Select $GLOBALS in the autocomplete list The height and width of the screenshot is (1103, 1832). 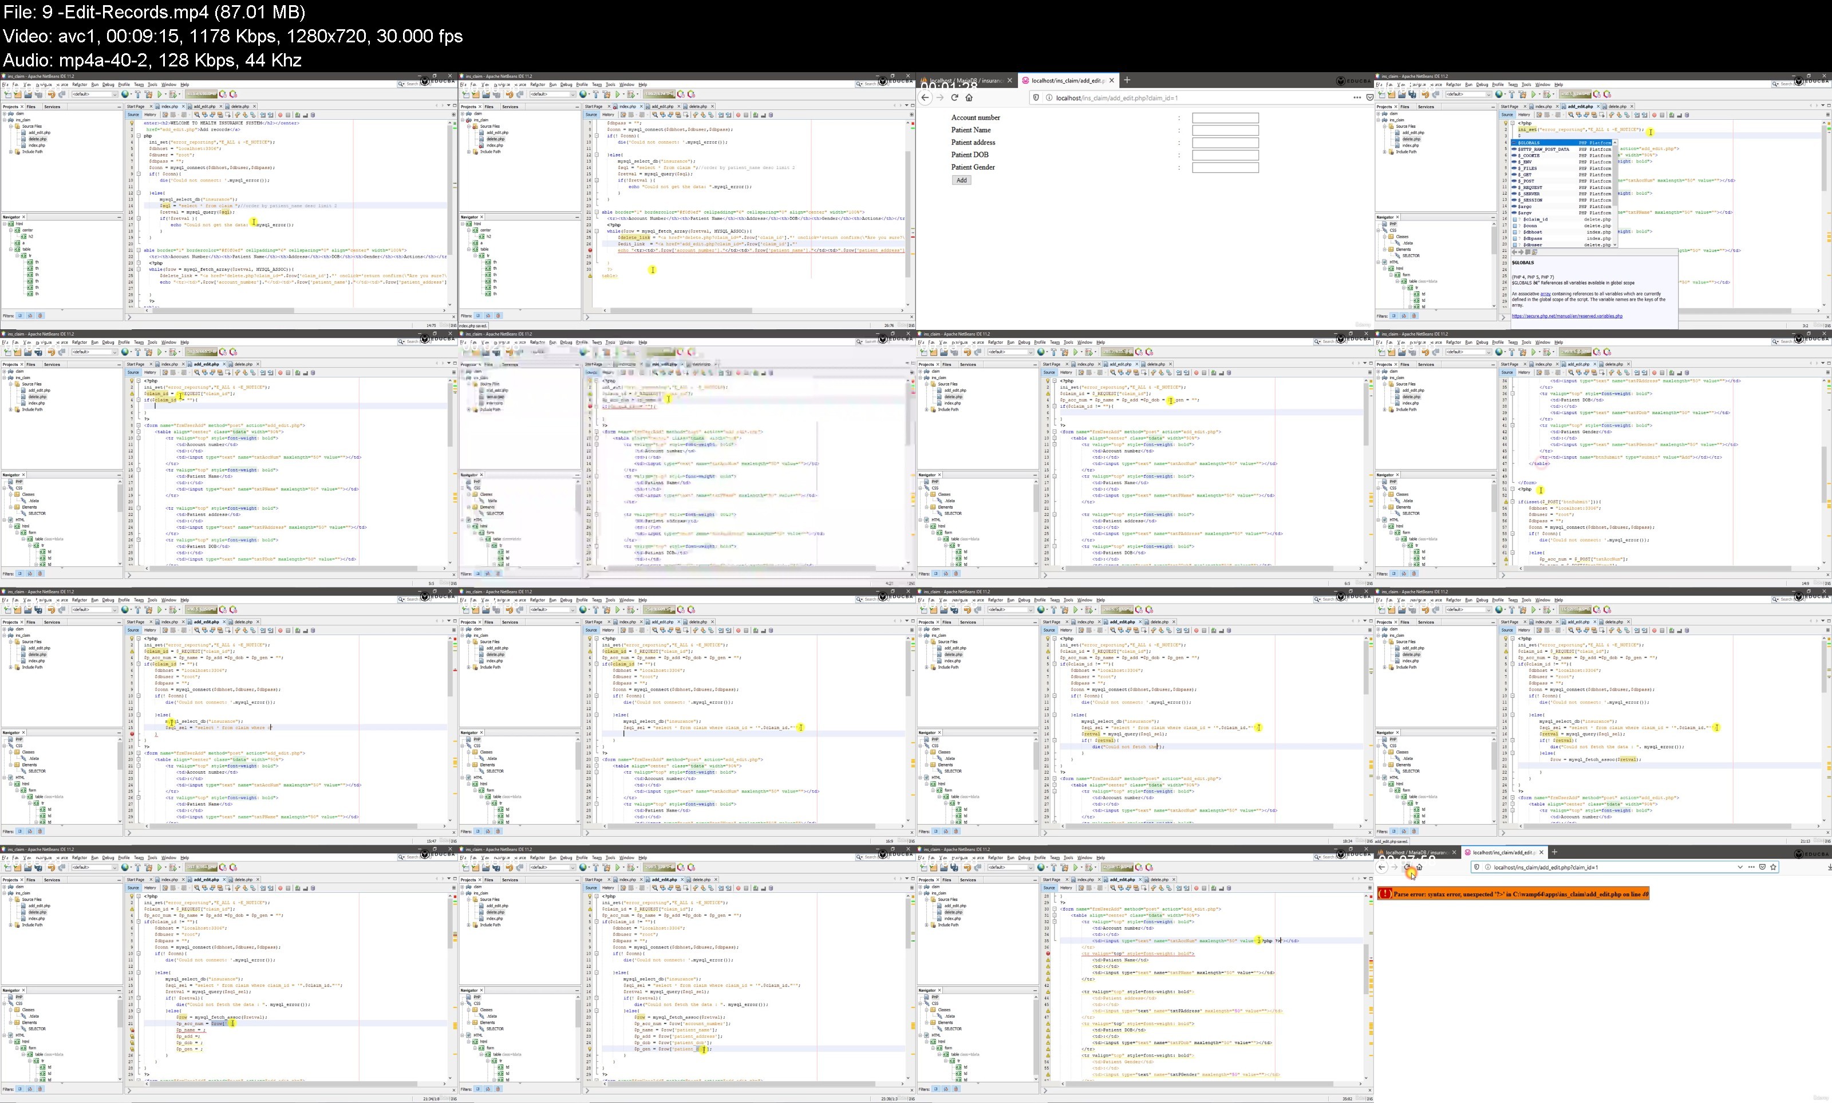pos(1562,143)
